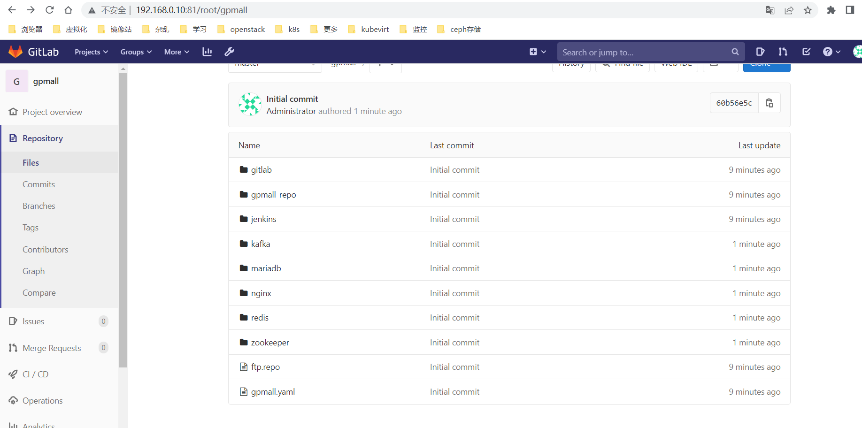Reload the current page
This screenshot has height=428, width=862.
[x=50, y=10]
